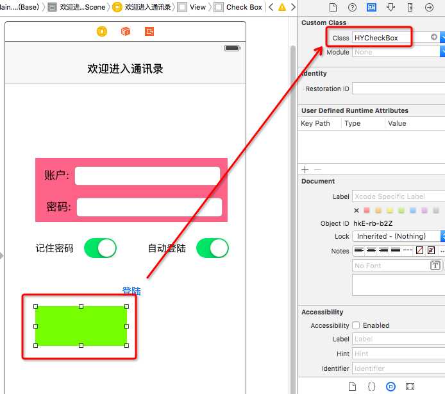Click the 登陆 login button
This screenshot has height=394, width=445.
point(131,291)
